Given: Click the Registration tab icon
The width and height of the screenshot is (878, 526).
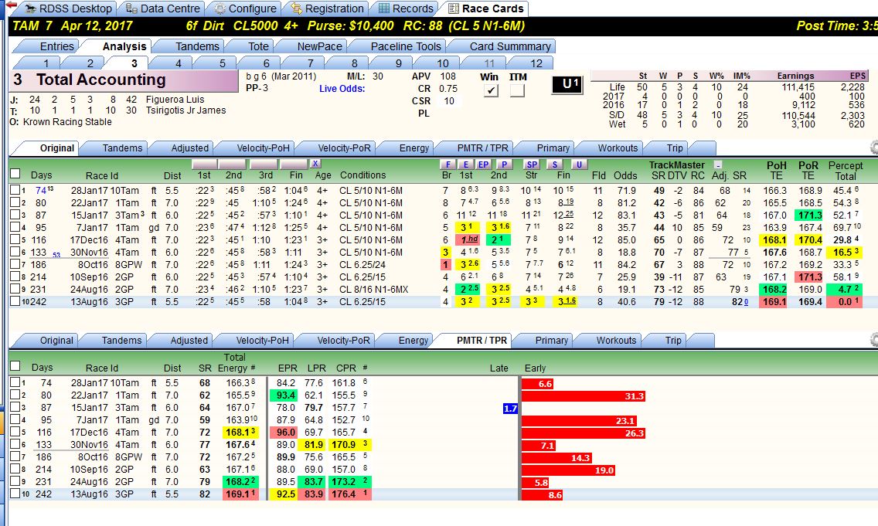Looking at the screenshot, I should (296, 8).
